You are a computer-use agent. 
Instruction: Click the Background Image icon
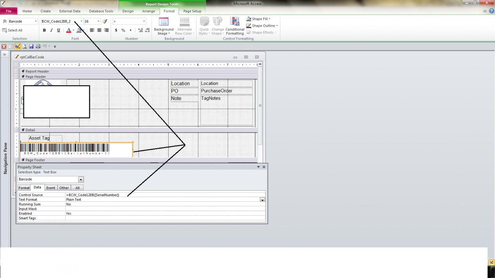coord(164,22)
